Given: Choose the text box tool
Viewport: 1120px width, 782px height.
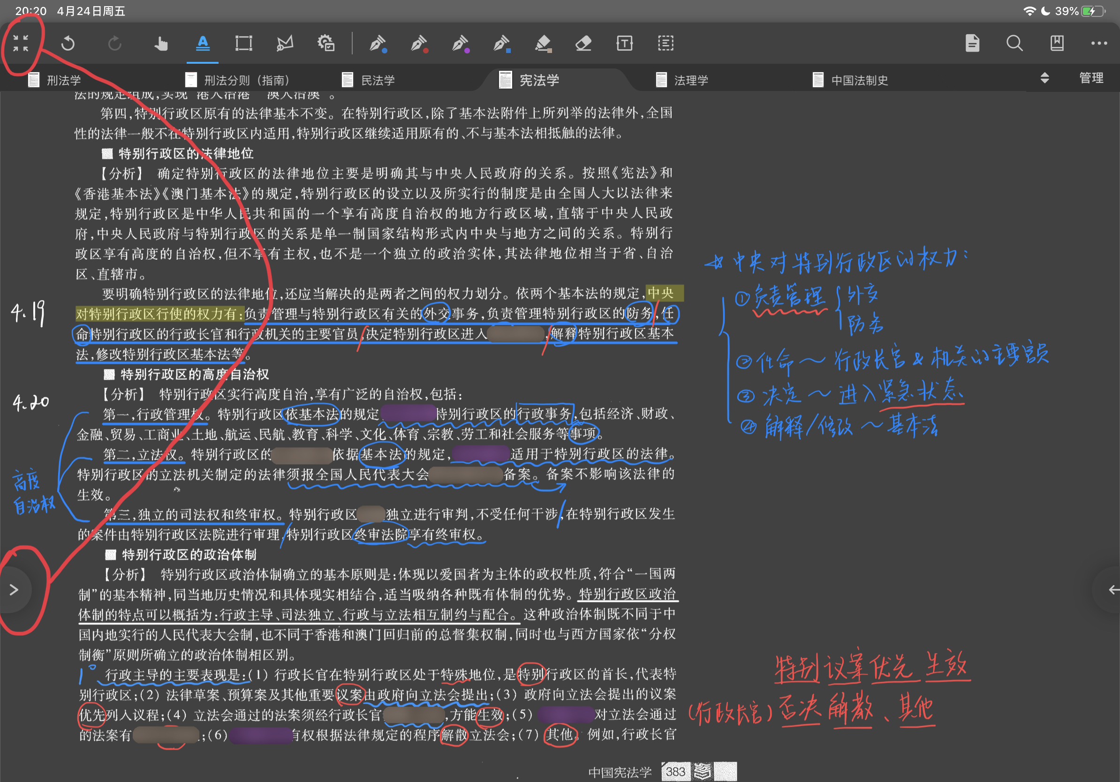Looking at the screenshot, I should pos(624,44).
